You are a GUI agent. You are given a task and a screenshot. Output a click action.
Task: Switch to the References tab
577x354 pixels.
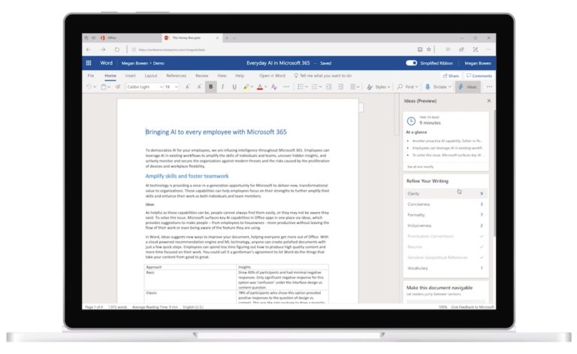(177, 75)
